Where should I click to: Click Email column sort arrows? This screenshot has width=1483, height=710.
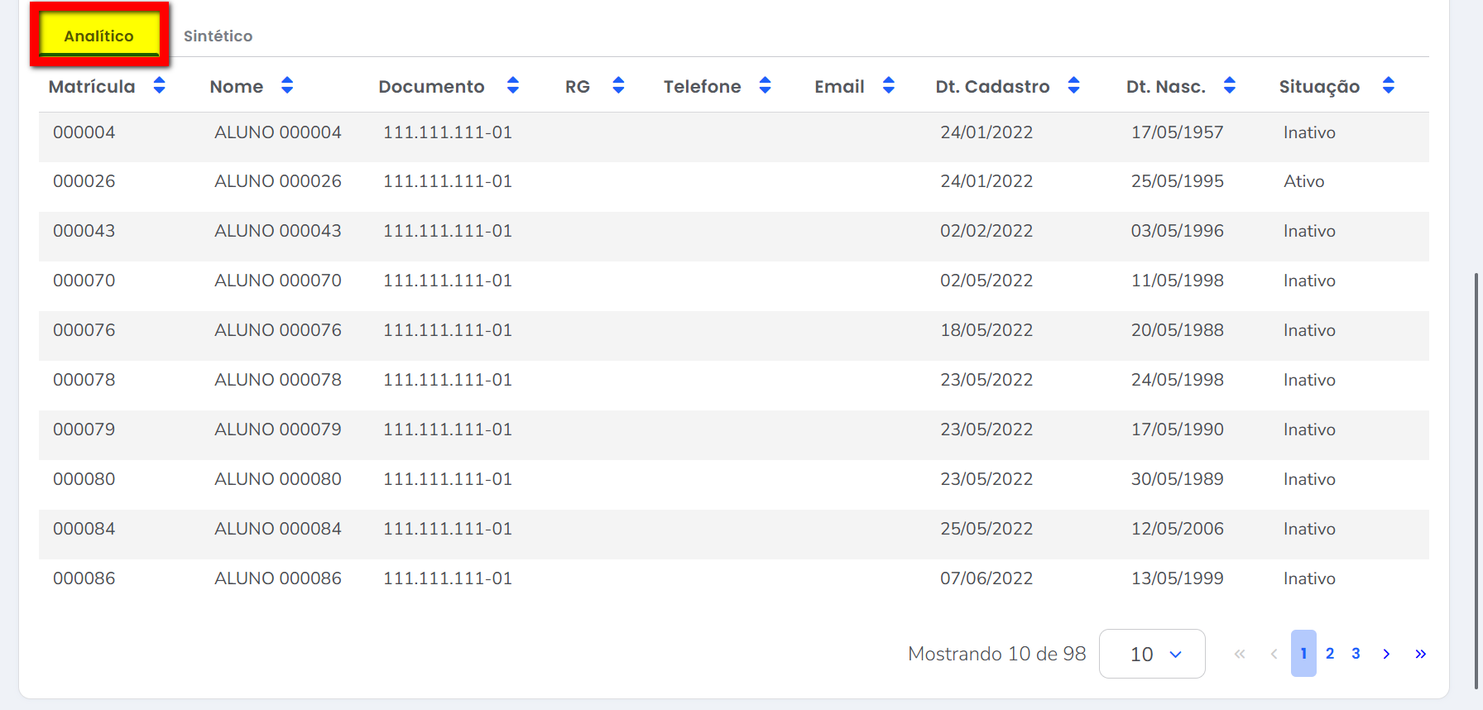tap(888, 85)
